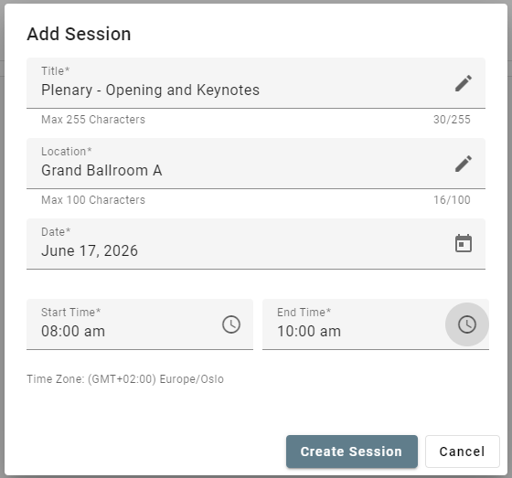Click the pencil edit icon in Location field
Viewport: 512px width, 478px height.
(464, 164)
